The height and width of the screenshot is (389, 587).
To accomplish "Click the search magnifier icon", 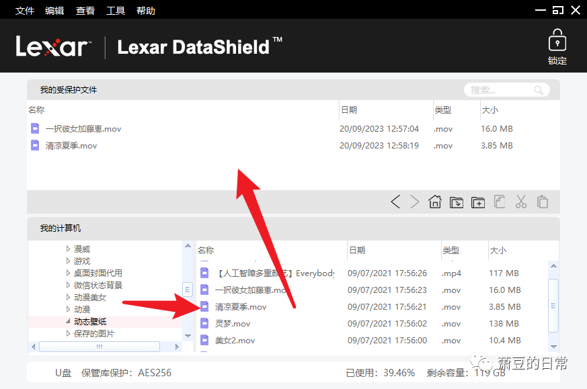I will 539,90.
